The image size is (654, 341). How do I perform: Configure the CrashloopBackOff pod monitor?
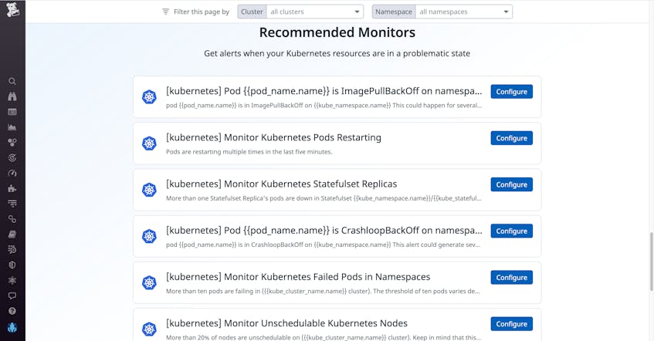coord(511,231)
